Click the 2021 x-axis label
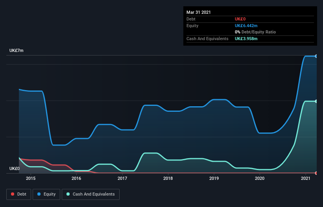Screen dimensions: 323x207 point(306,178)
